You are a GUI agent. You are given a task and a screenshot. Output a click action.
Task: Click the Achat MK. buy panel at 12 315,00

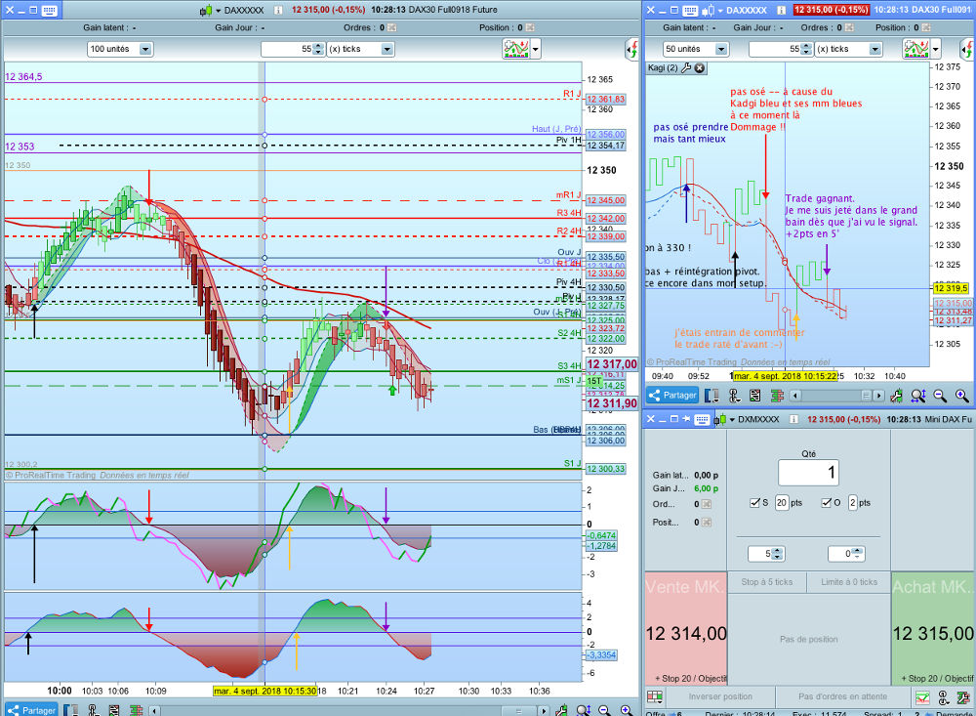(932, 632)
